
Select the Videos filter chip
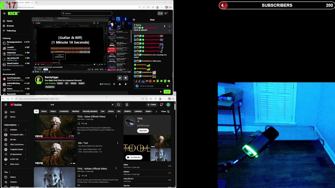coord(53,111)
